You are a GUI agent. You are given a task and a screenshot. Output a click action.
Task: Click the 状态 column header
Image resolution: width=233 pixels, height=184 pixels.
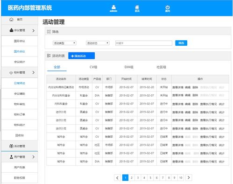(x=164, y=79)
